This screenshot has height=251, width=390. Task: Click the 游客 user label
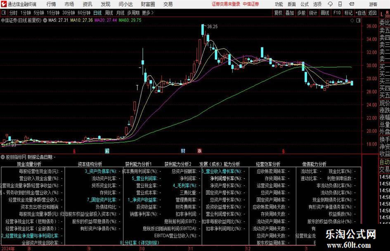pyautogui.click(x=373, y=4)
